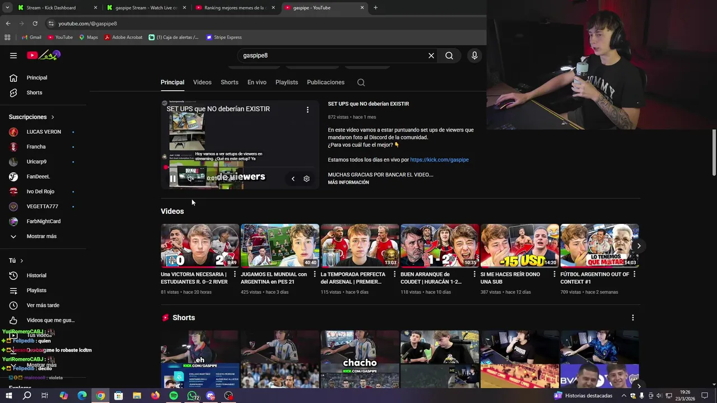Unmute the featured video player

pos(190,179)
